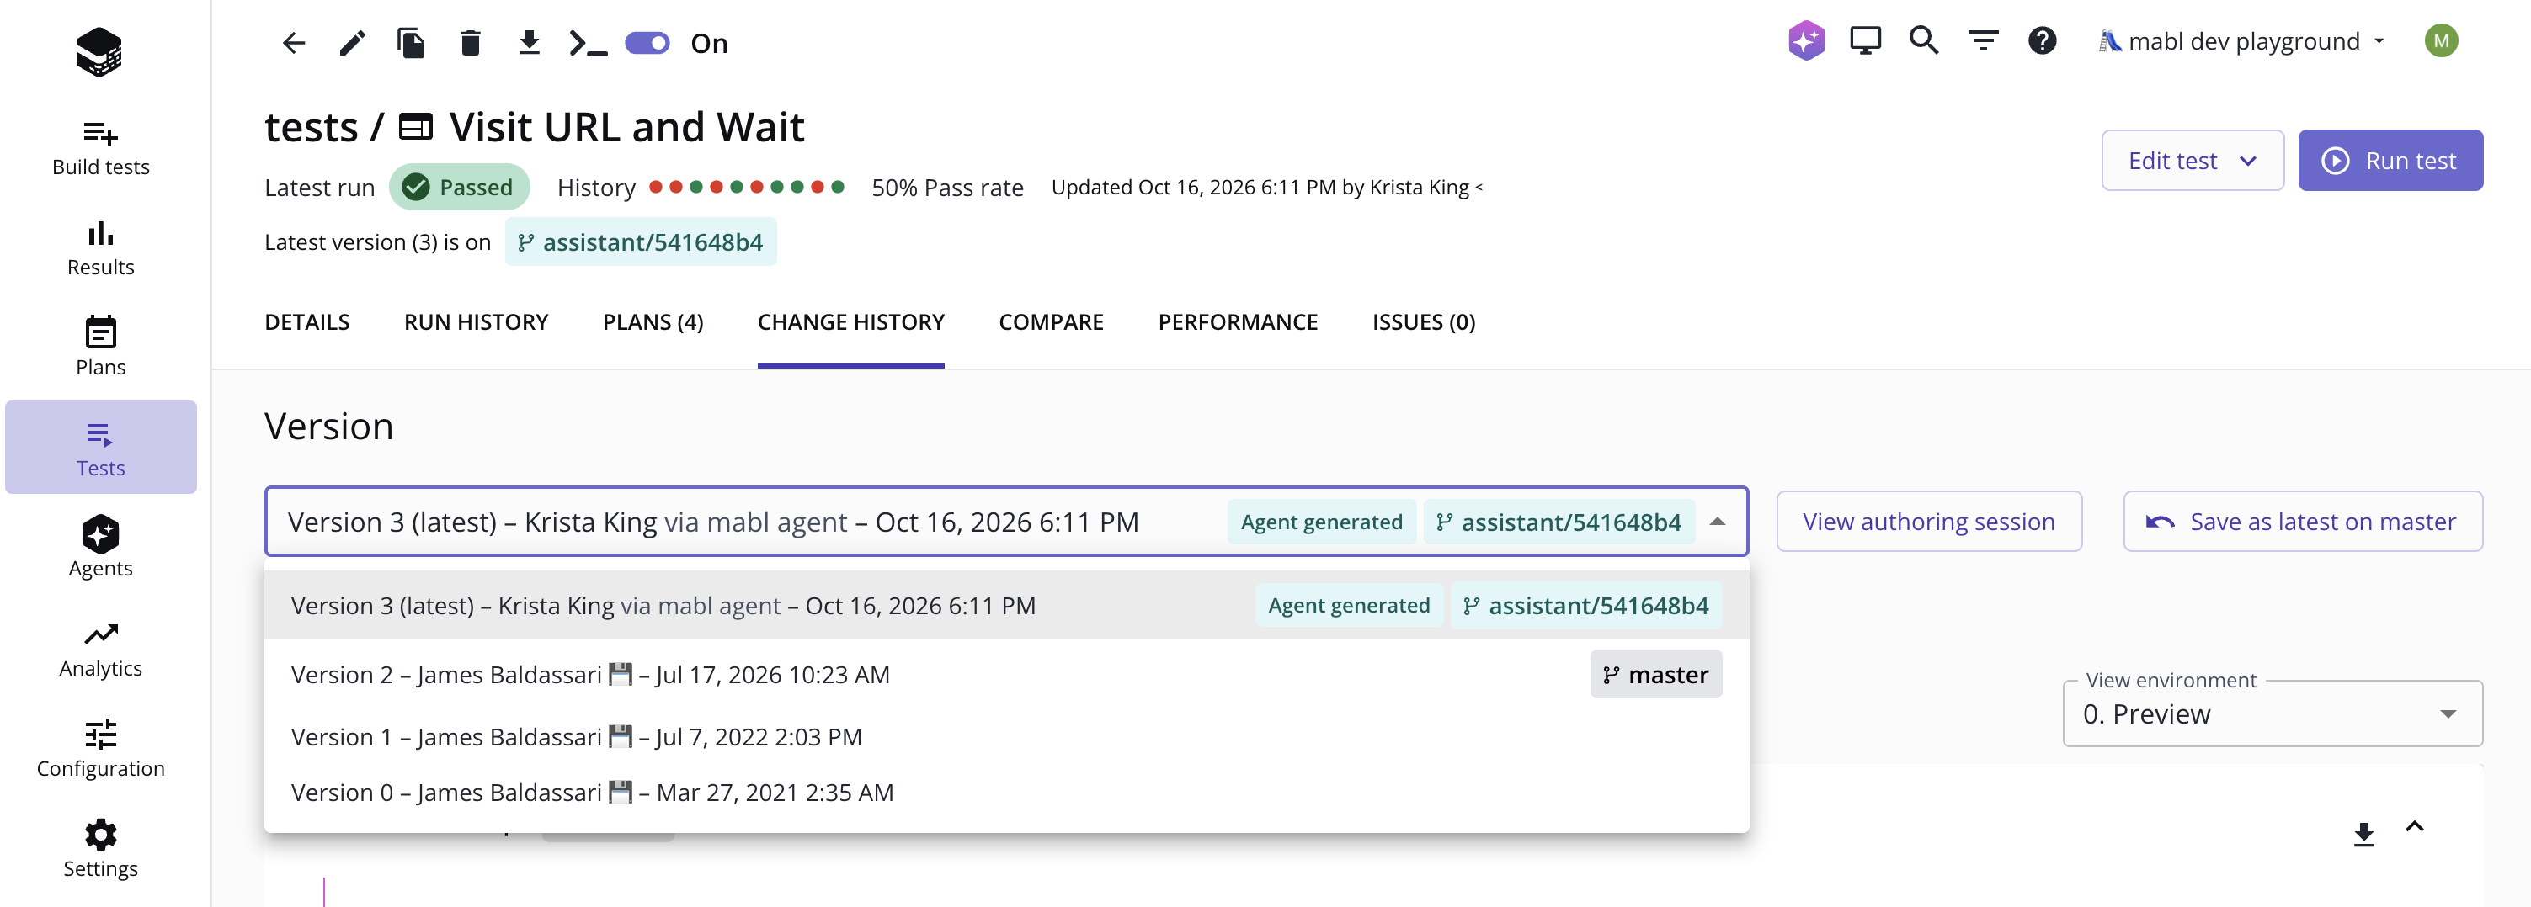Expand the Edit test dropdown

click(x=2192, y=160)
